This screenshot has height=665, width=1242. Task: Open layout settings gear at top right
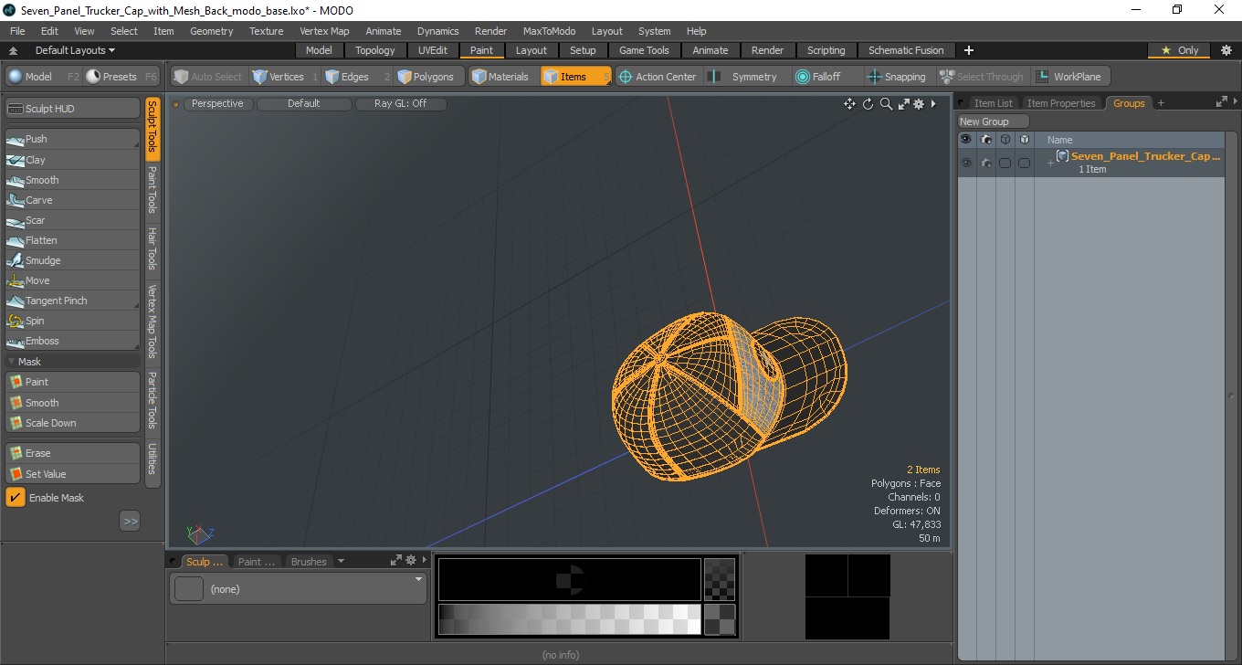point(1226,50)
